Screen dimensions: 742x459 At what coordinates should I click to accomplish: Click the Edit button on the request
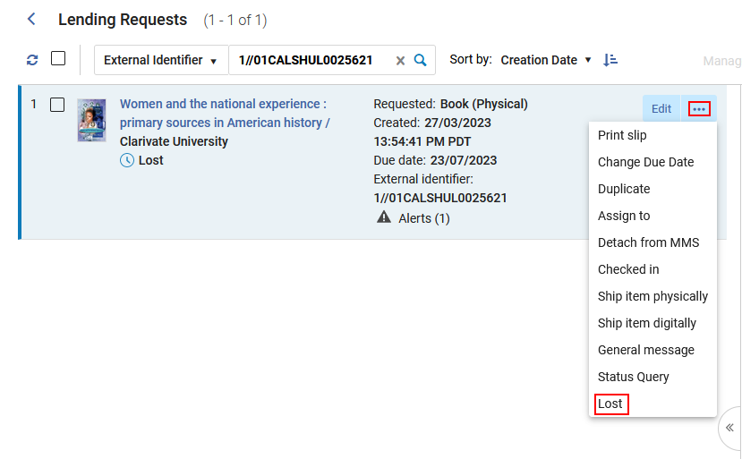pos(661,109)
